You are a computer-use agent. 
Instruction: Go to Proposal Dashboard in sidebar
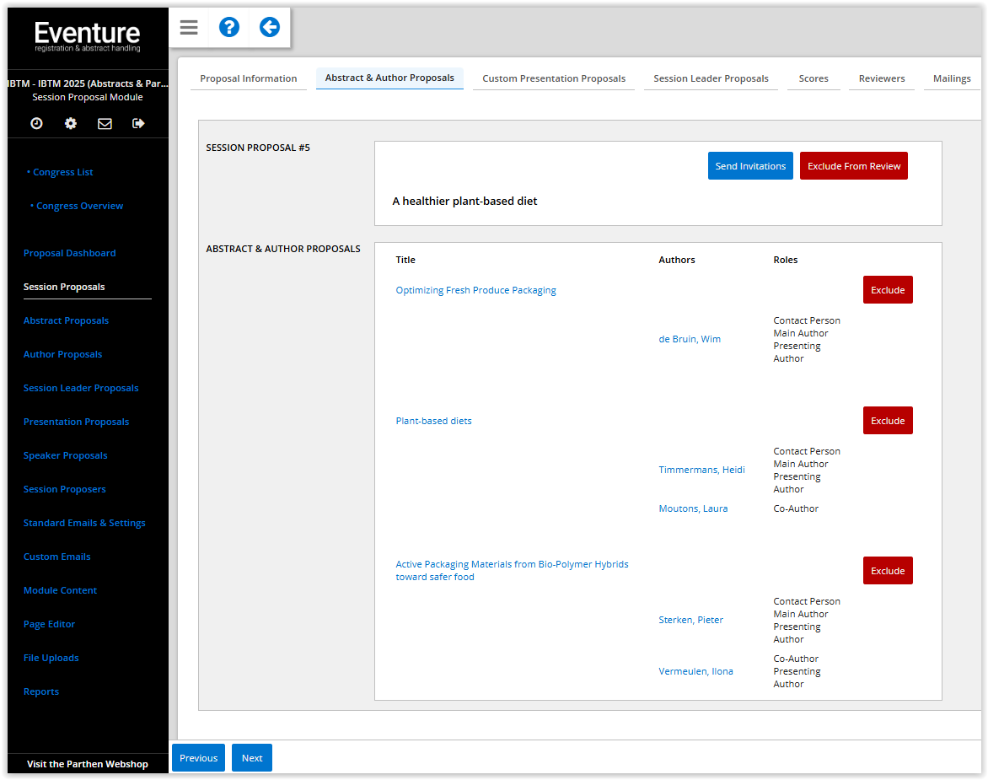pos(69,253)
